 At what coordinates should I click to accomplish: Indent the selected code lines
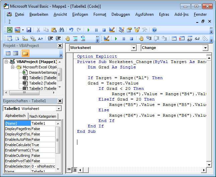[x=50, y=39]
